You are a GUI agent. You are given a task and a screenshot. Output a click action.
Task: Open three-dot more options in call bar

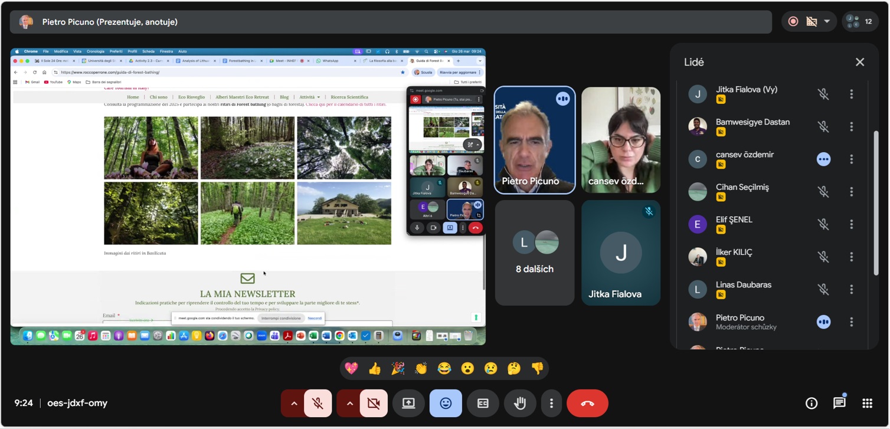551,404
